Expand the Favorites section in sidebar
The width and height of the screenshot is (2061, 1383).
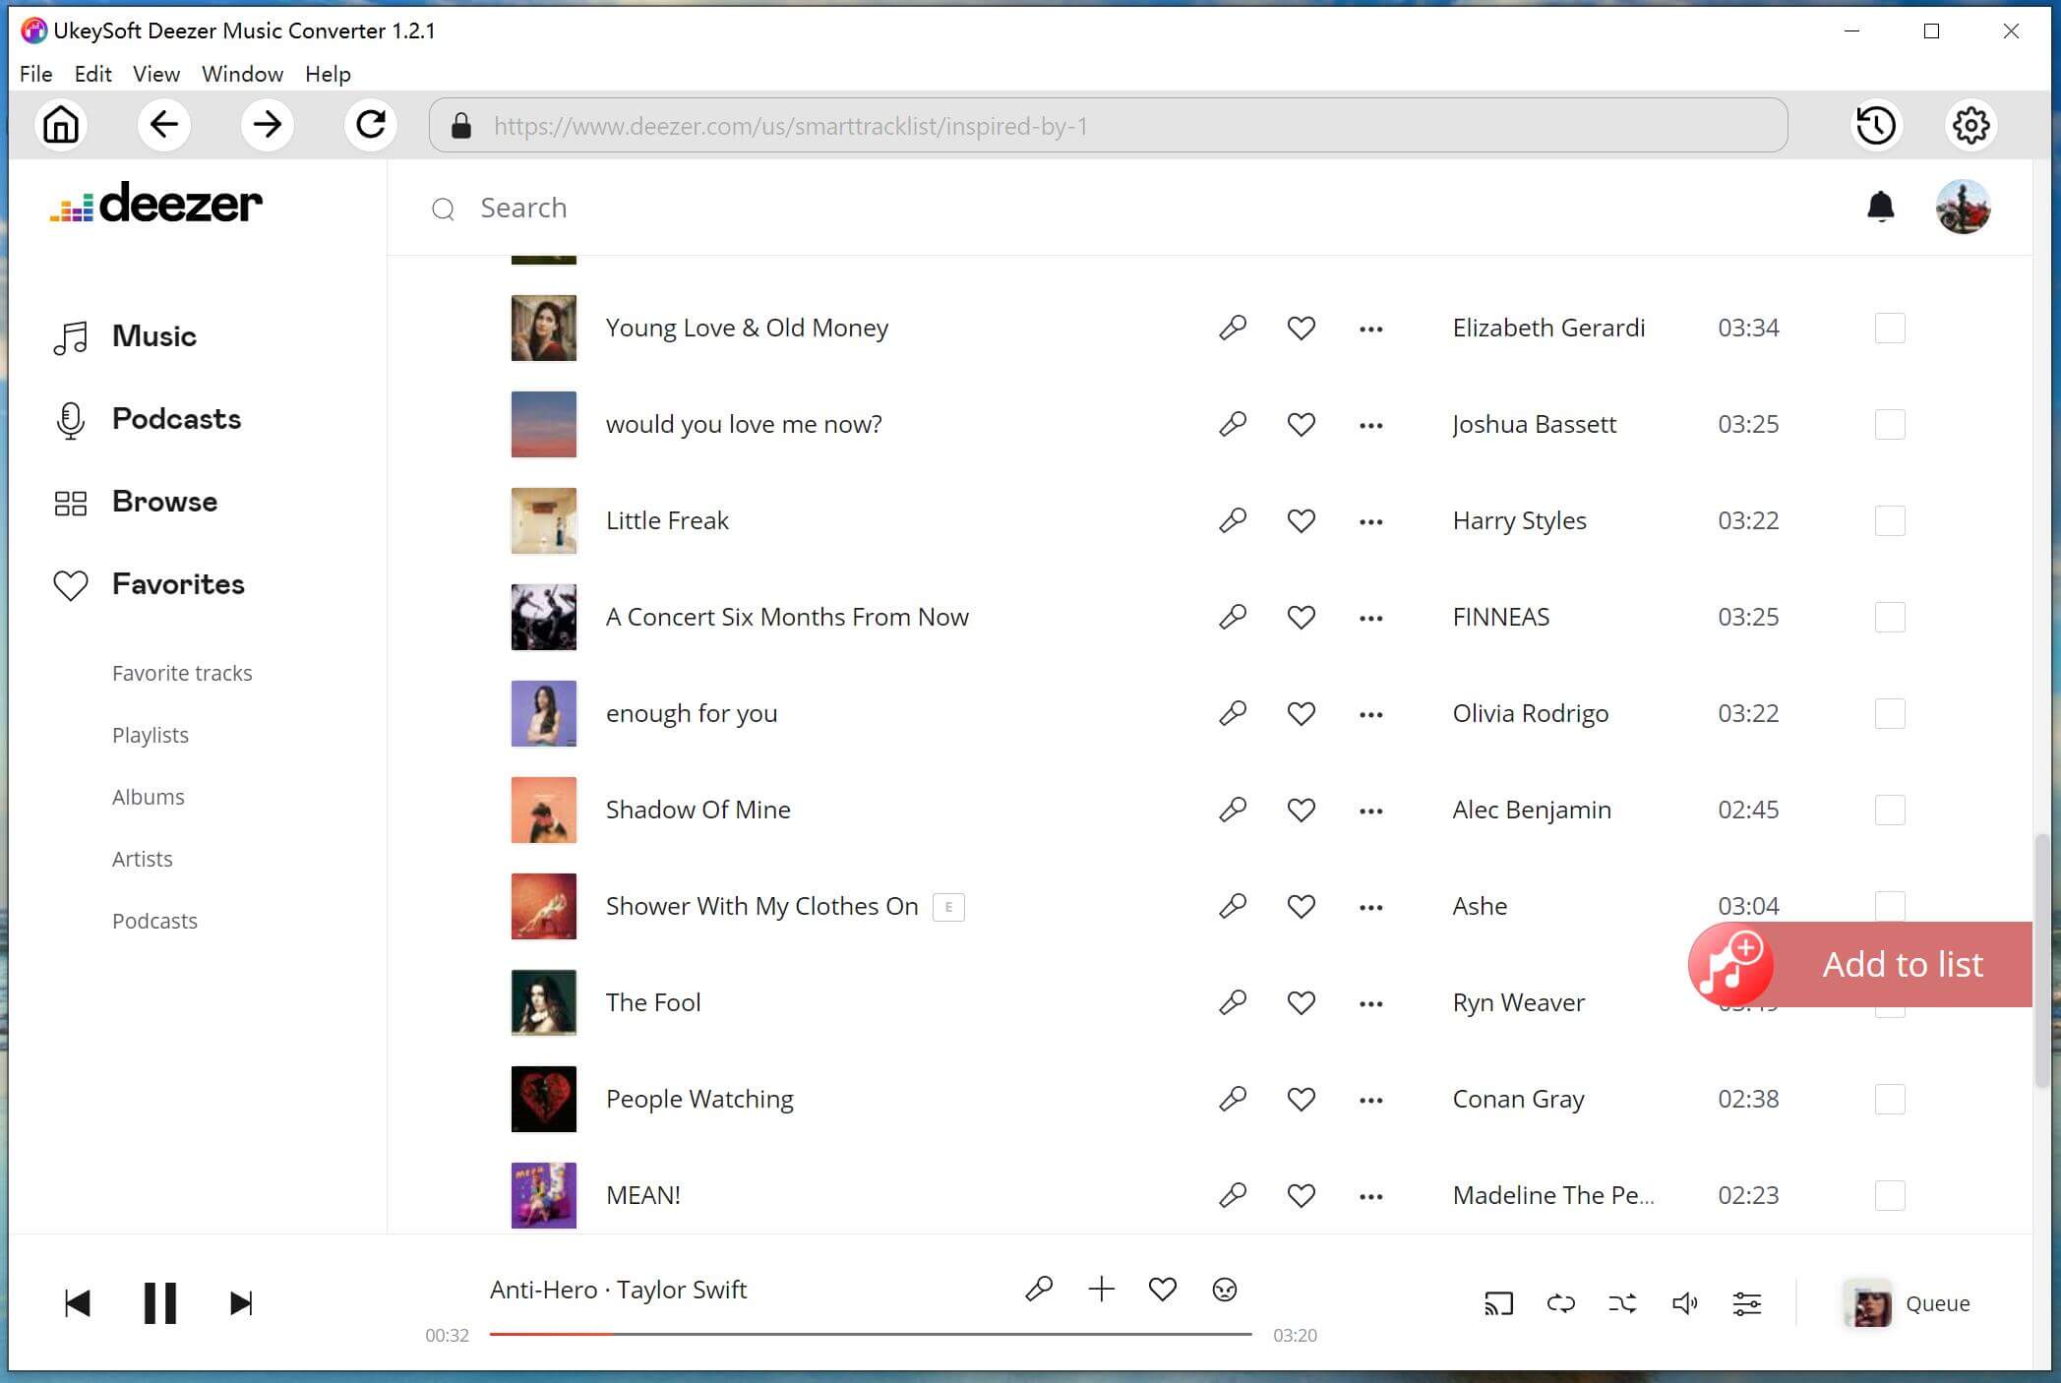point(177,583)
